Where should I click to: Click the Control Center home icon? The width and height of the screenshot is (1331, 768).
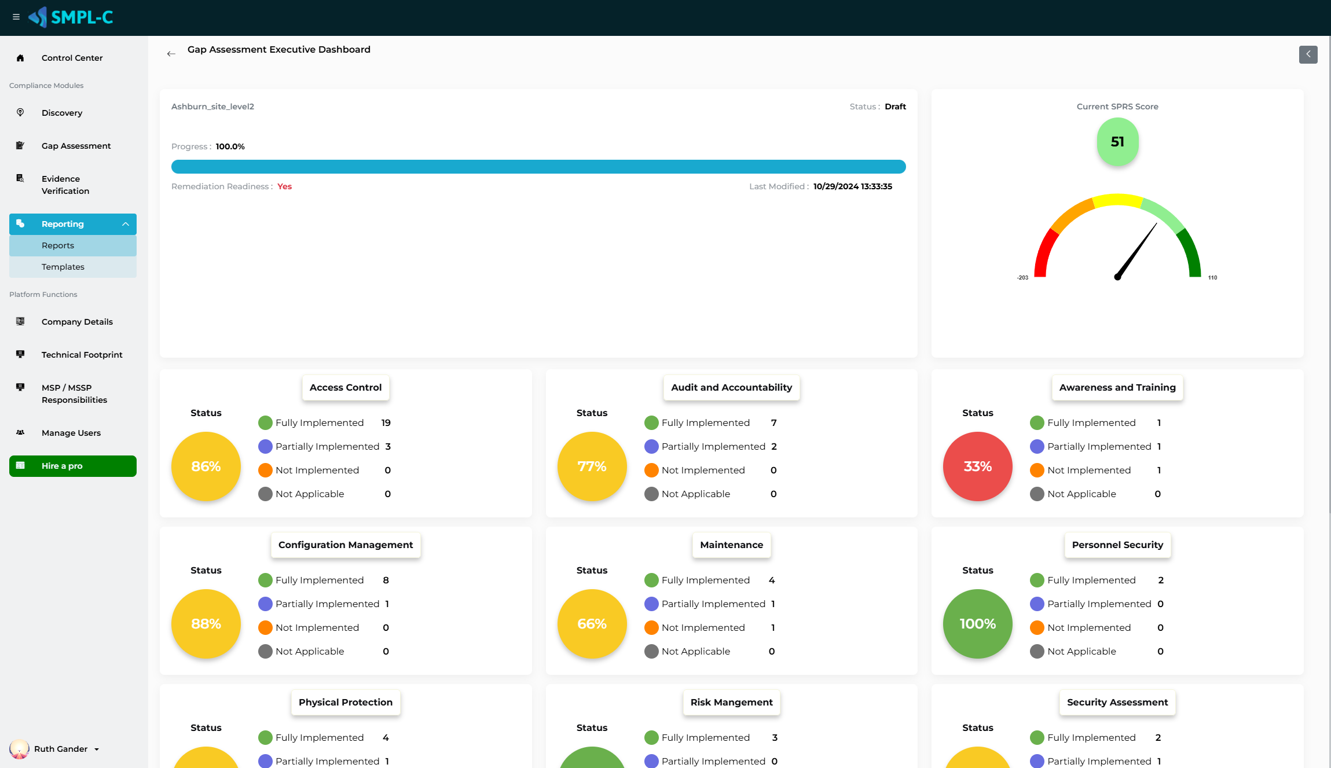[x=20, y=58]
